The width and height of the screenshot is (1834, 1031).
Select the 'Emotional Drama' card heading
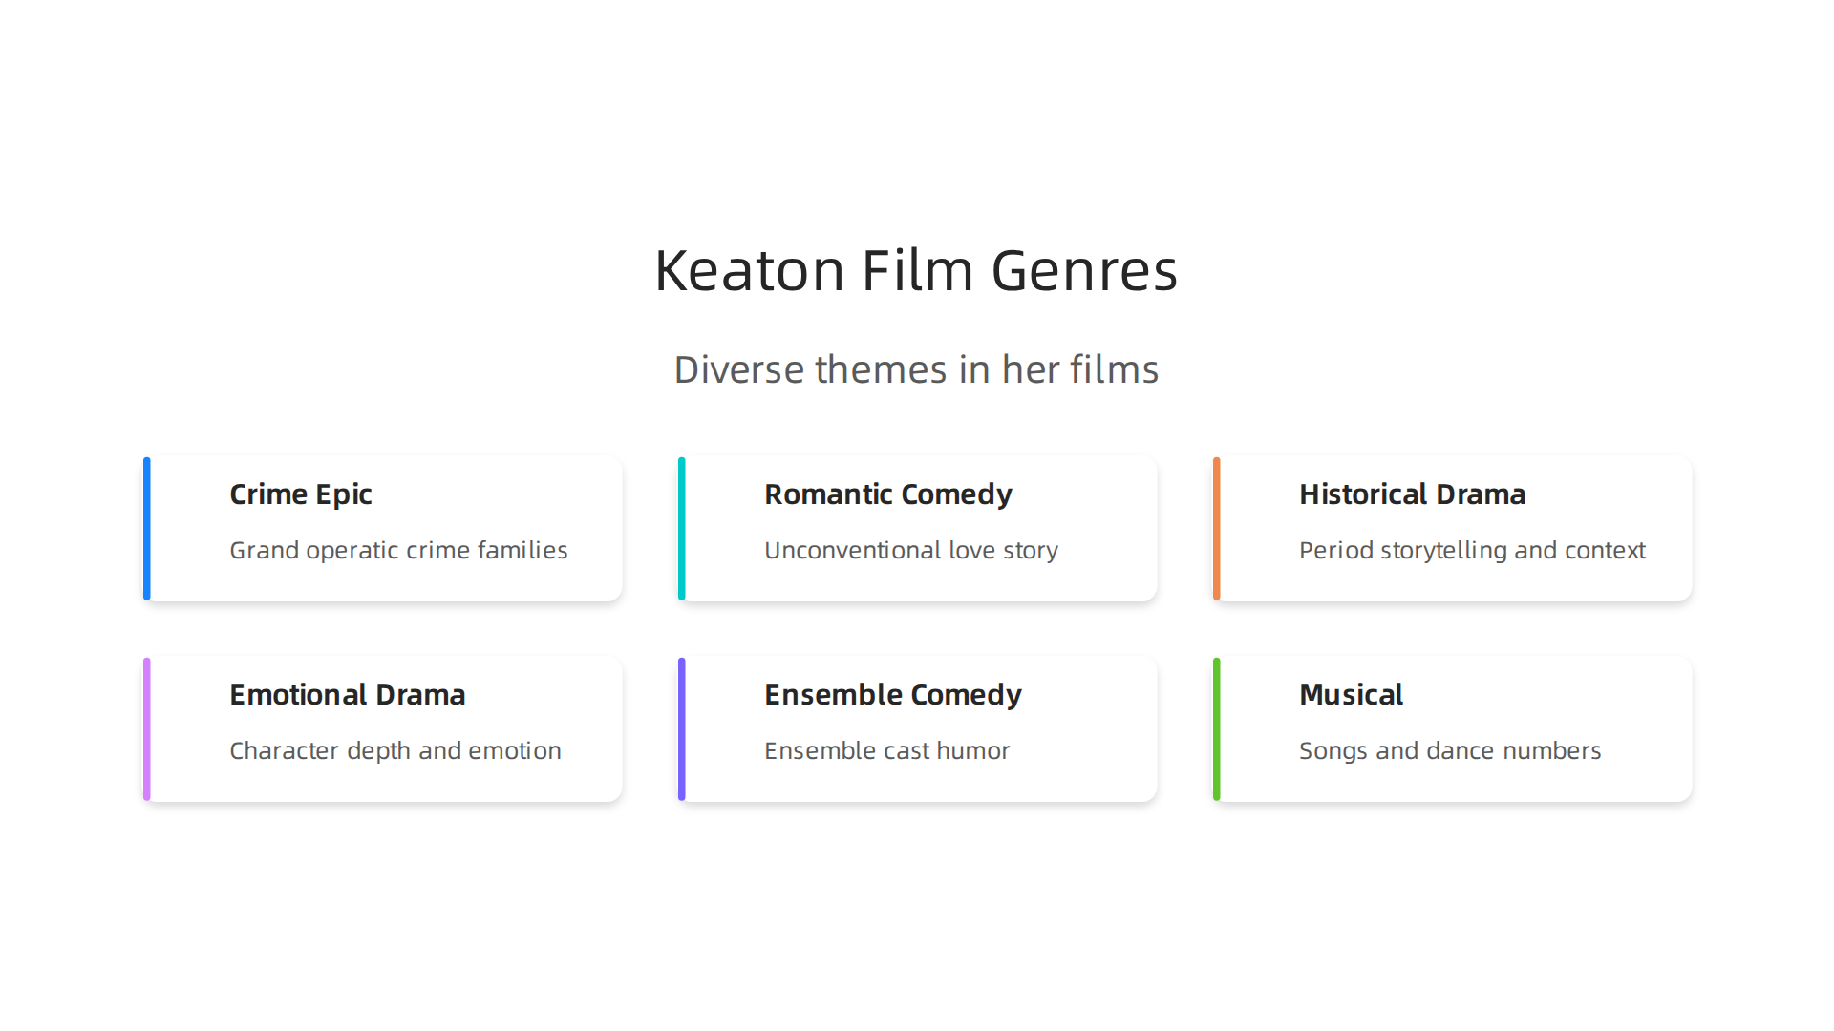coord(348,695)
